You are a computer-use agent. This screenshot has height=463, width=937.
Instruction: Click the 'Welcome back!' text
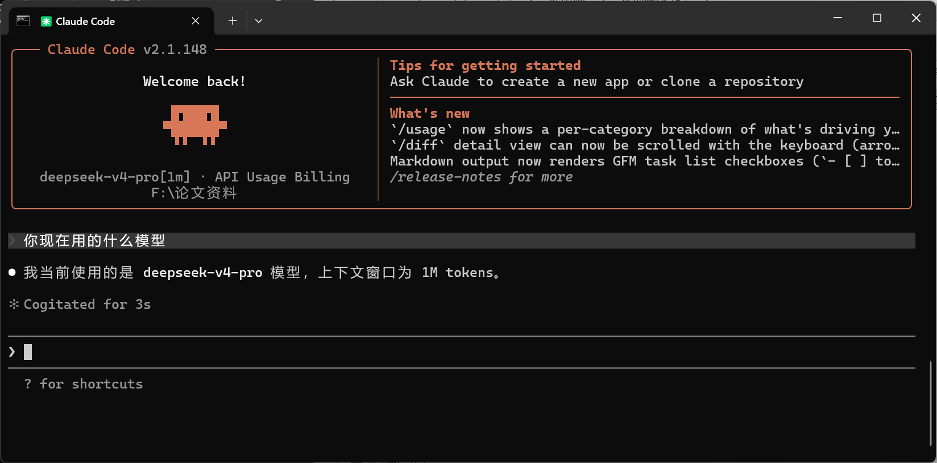pos(194,81)
